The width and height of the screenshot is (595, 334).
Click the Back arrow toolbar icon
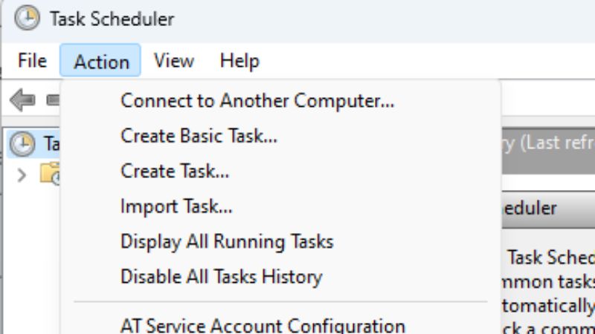[x=23, y=99]
